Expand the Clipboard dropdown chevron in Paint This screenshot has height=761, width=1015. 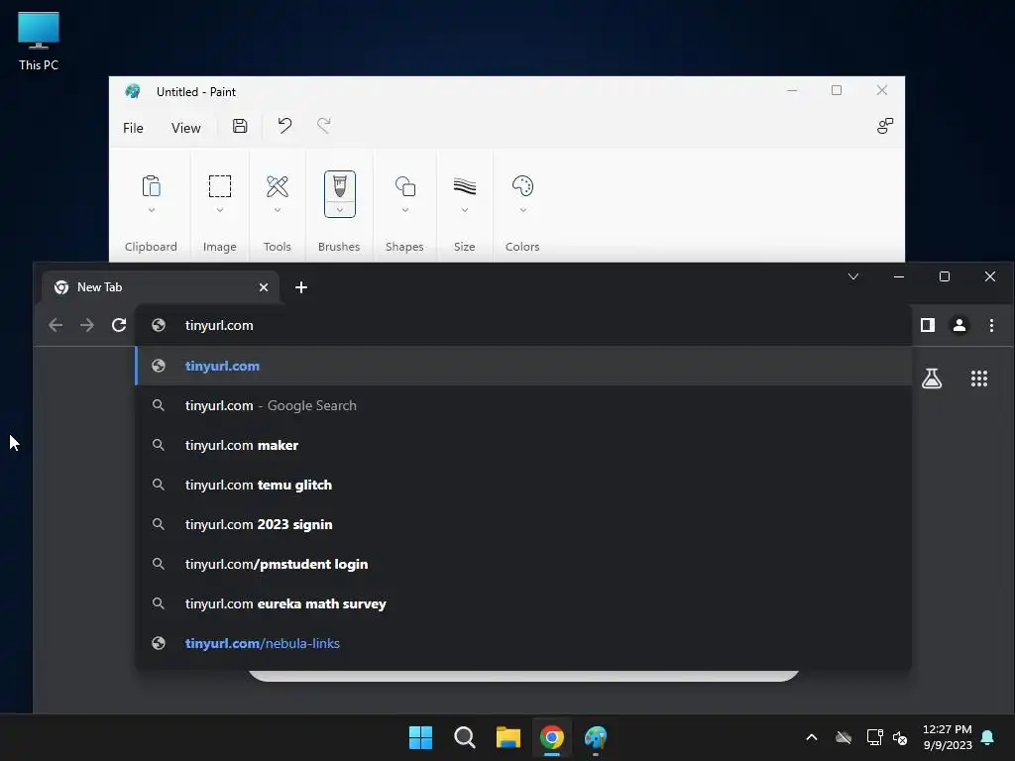151,210
